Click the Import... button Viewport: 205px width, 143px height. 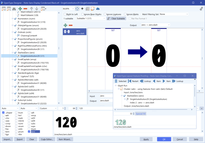click(x=7, y=139)
